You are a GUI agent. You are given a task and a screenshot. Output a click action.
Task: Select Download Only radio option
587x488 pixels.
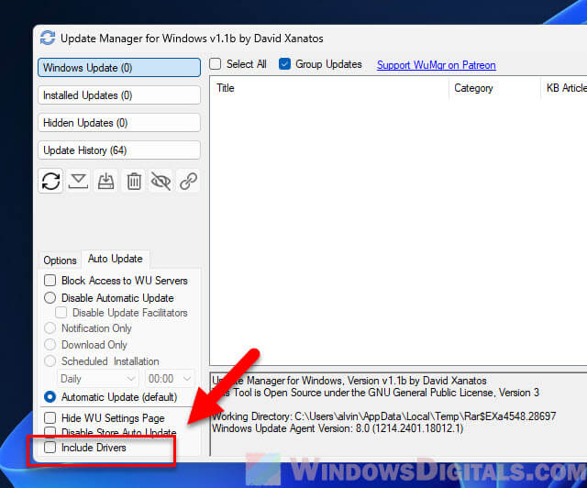(50, 345)
